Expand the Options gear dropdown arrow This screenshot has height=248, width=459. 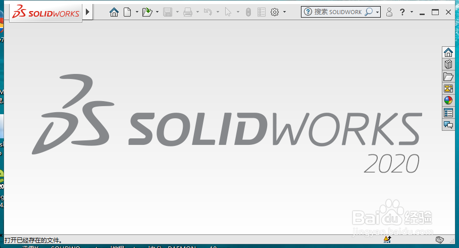(284, 12)
